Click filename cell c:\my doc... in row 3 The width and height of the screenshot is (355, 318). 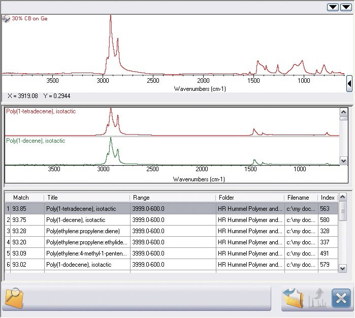pyautogui.click(x=301, y=231)
